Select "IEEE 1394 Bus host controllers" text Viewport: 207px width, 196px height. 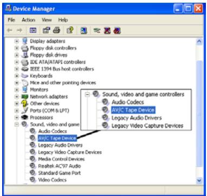(x=62, y=69)
